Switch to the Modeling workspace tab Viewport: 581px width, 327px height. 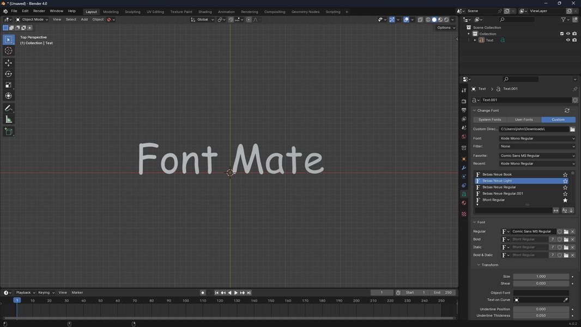111,12
